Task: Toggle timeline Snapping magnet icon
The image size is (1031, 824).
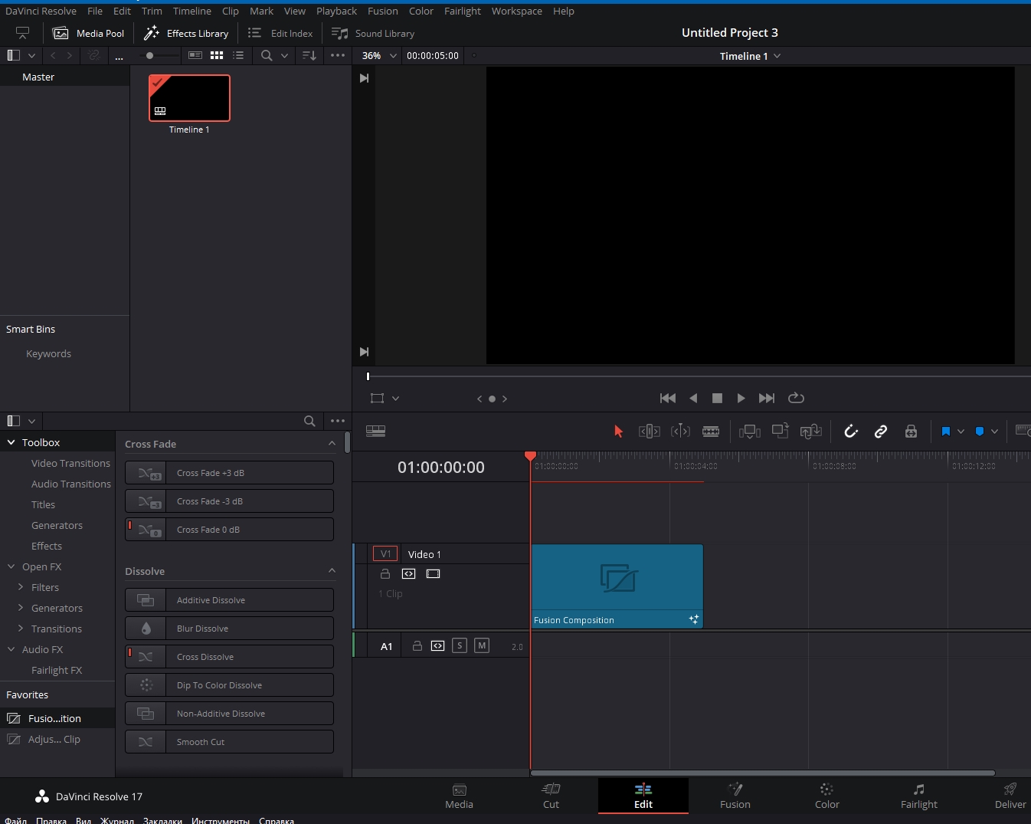Action: [x=851, y=432]
